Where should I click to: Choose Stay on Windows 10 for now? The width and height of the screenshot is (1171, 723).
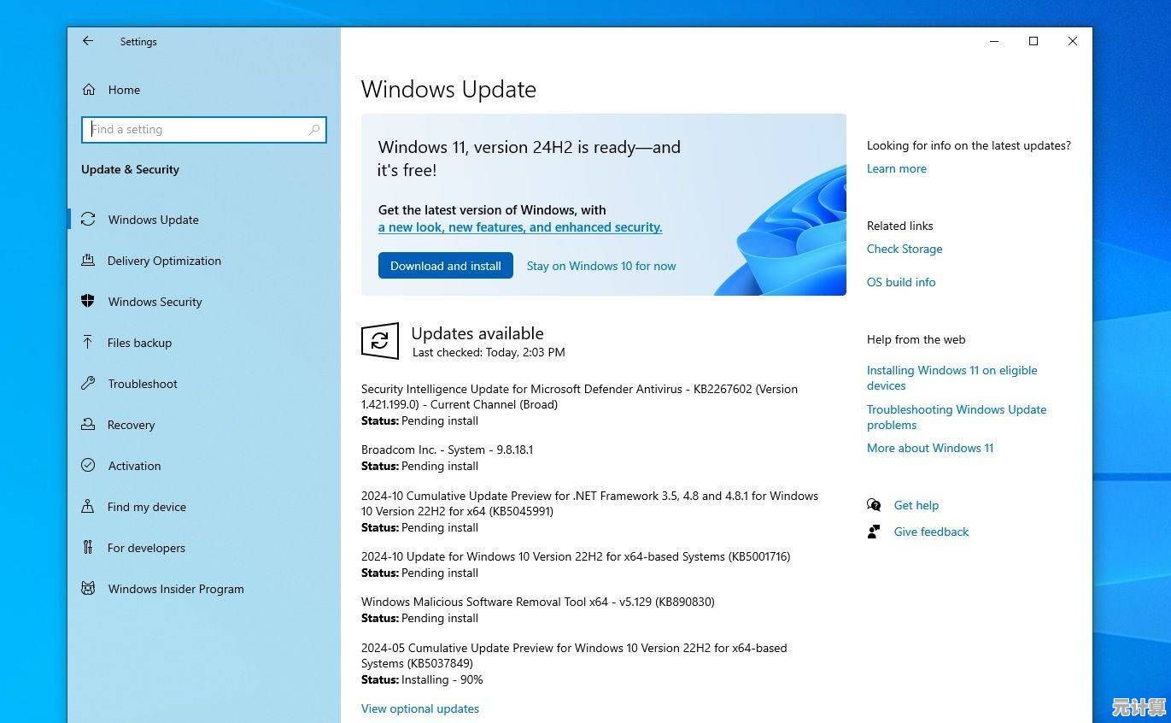pyautogui.click(x=600, y=266)
